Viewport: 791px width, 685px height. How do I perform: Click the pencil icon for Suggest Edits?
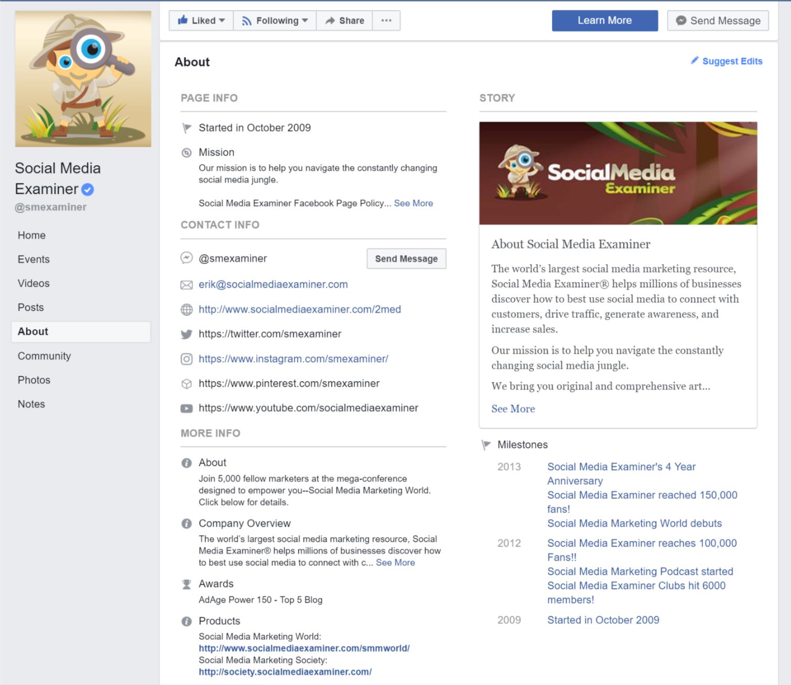point(695,61)
